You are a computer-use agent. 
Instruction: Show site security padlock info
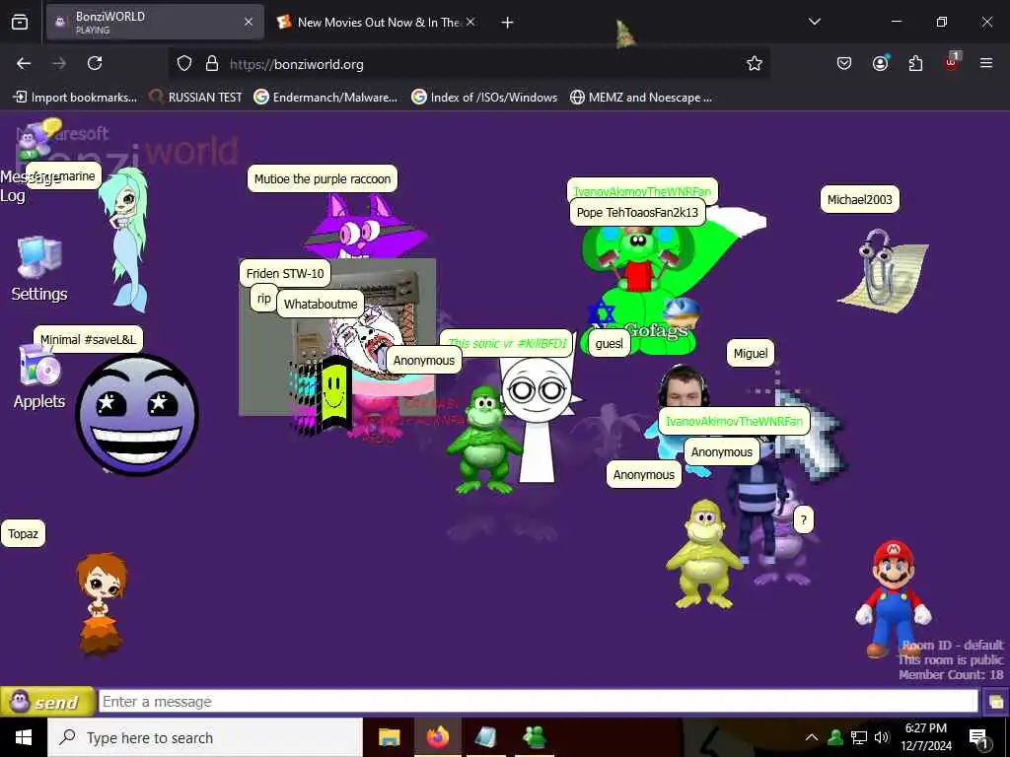pos(211,63)
